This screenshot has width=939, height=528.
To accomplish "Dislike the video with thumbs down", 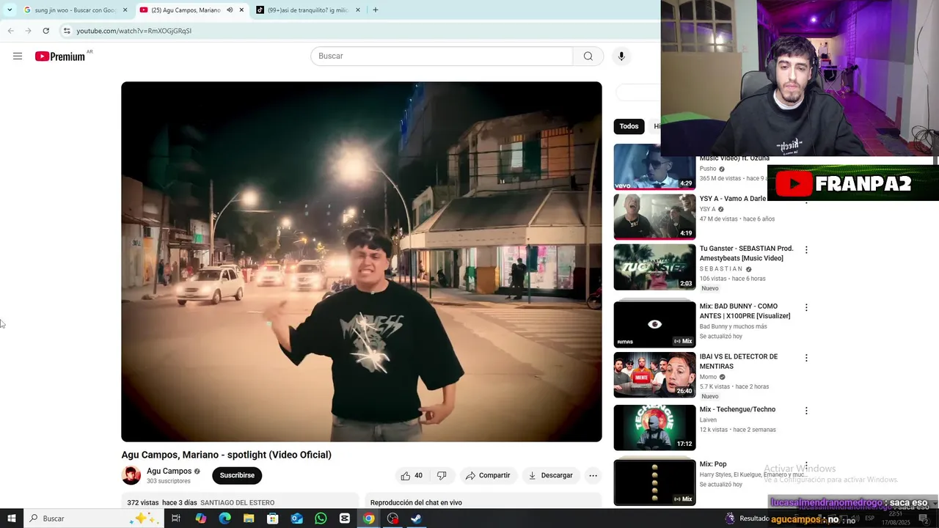I will click(442, 475).
